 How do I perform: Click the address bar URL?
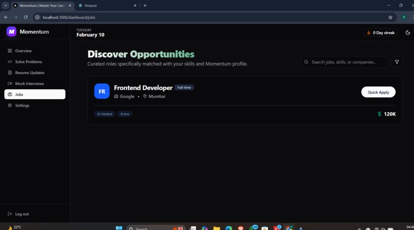[69, 17]
